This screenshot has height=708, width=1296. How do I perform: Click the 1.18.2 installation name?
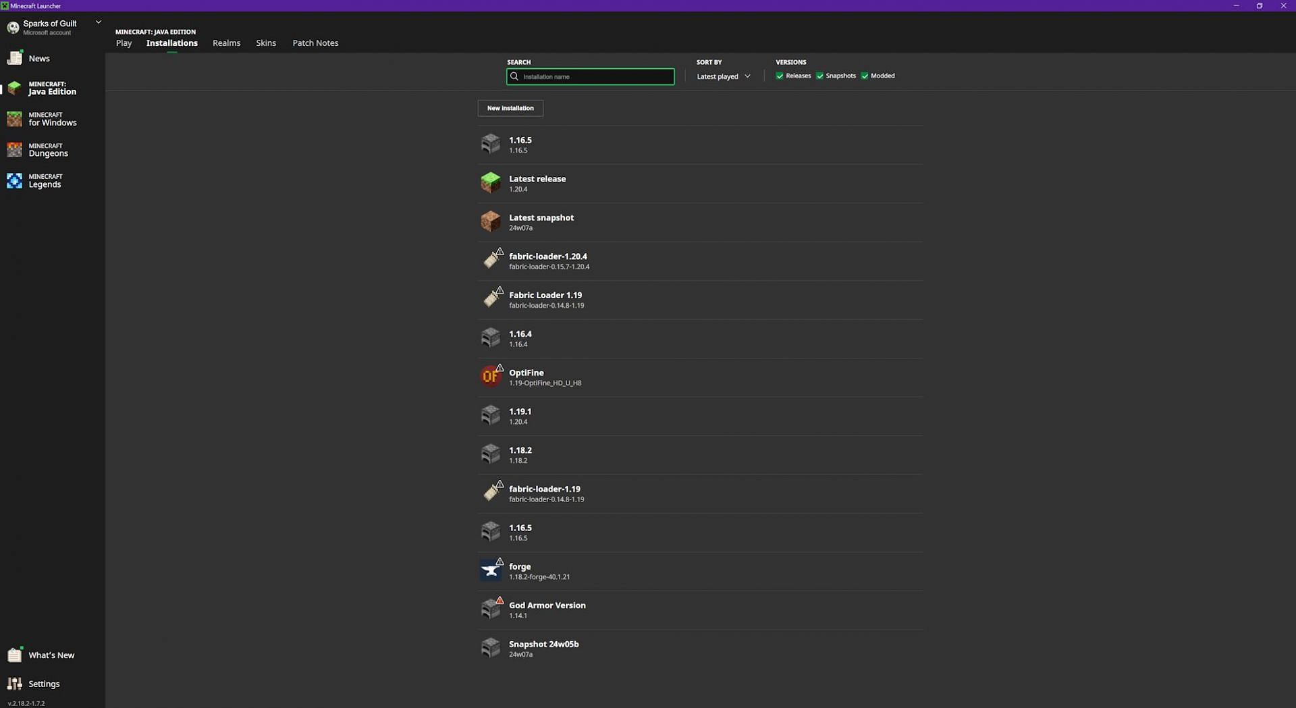tap(520, 450)
